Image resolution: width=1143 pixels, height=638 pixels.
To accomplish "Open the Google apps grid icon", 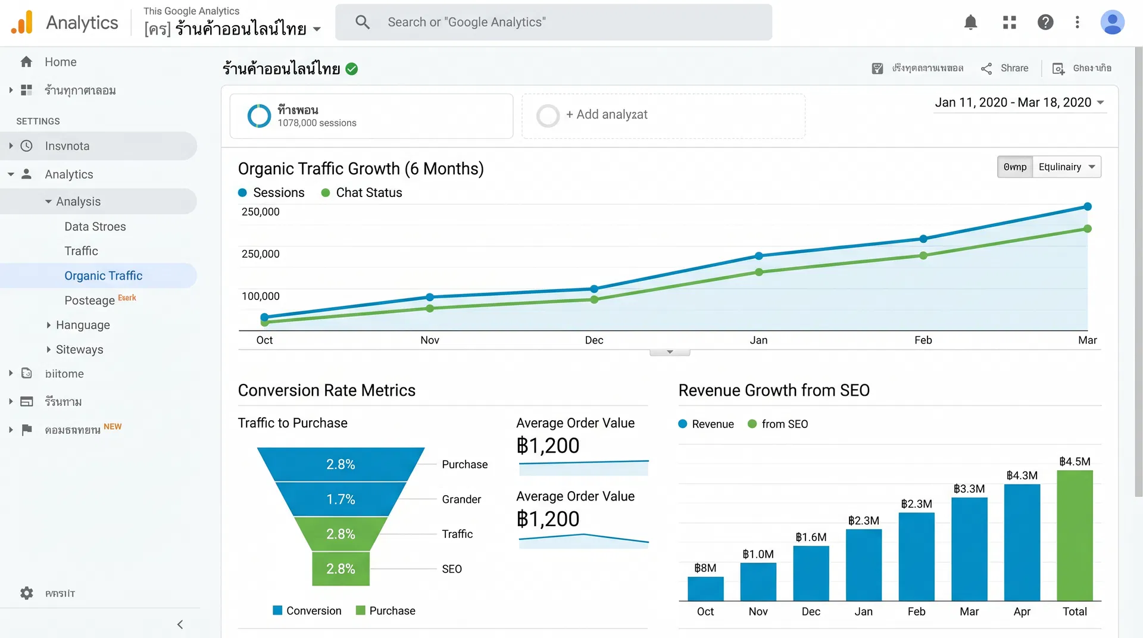I will (1008, 22).
